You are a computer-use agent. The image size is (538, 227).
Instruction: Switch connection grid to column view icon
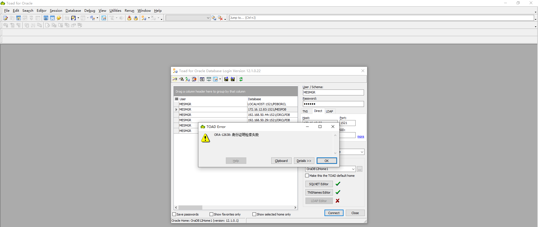tap(202, 79)
